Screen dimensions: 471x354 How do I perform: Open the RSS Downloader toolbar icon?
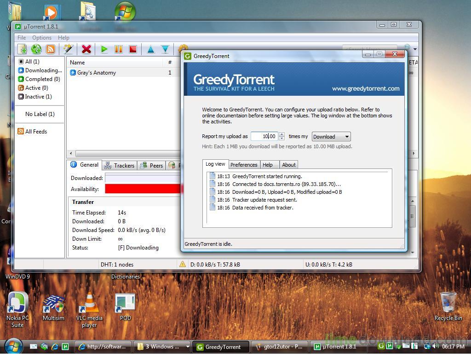[51, 49]
